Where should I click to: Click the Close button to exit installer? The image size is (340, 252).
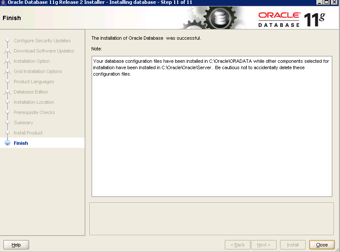pyautogui.click(x=322, y=245)
